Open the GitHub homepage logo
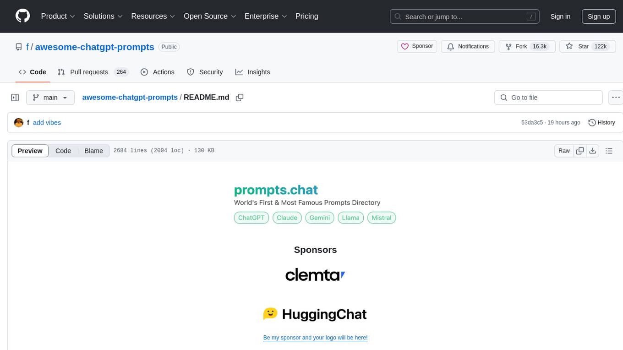Screen dimensions: 623x350 pos(22,16)
